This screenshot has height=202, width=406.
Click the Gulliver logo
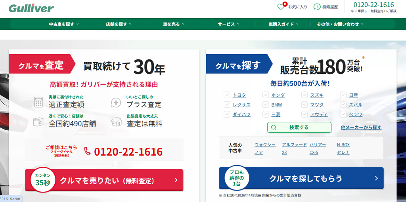31,8
